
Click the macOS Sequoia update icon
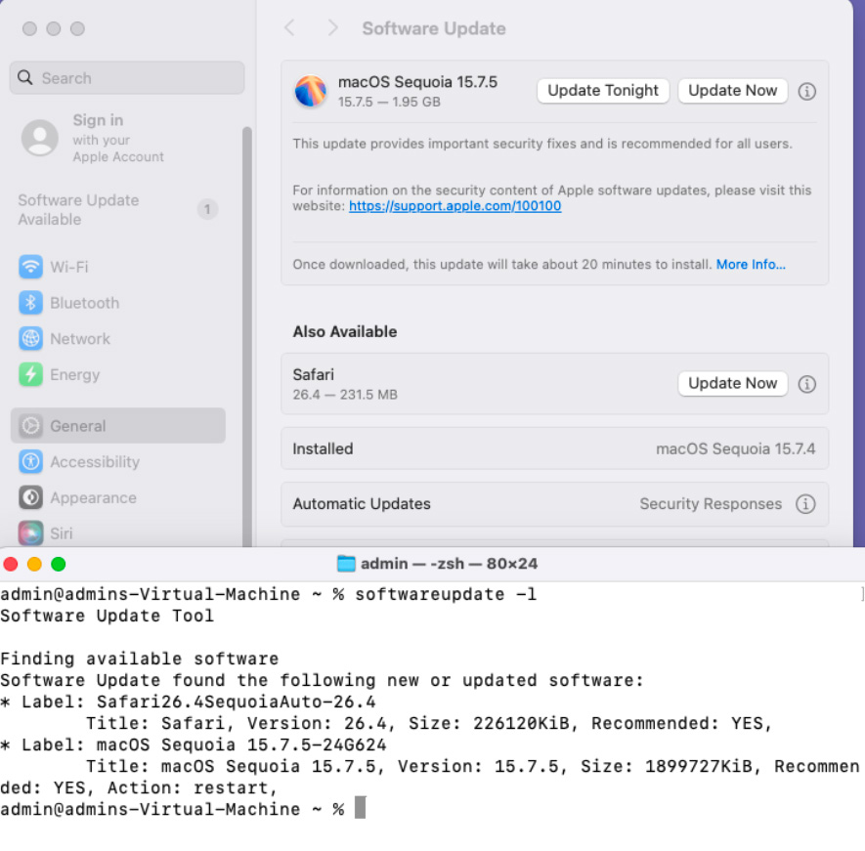(310, 91)
